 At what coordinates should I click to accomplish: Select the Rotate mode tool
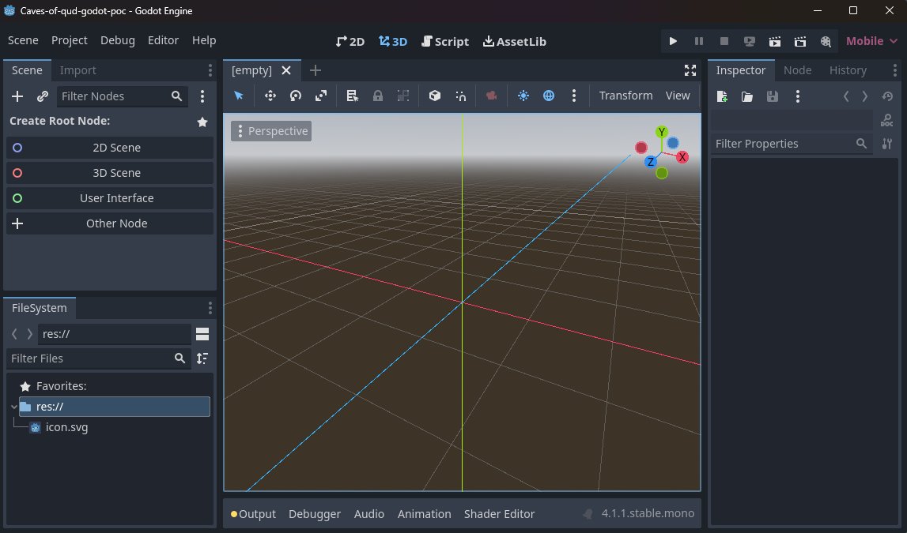click(x=296, y=96)
